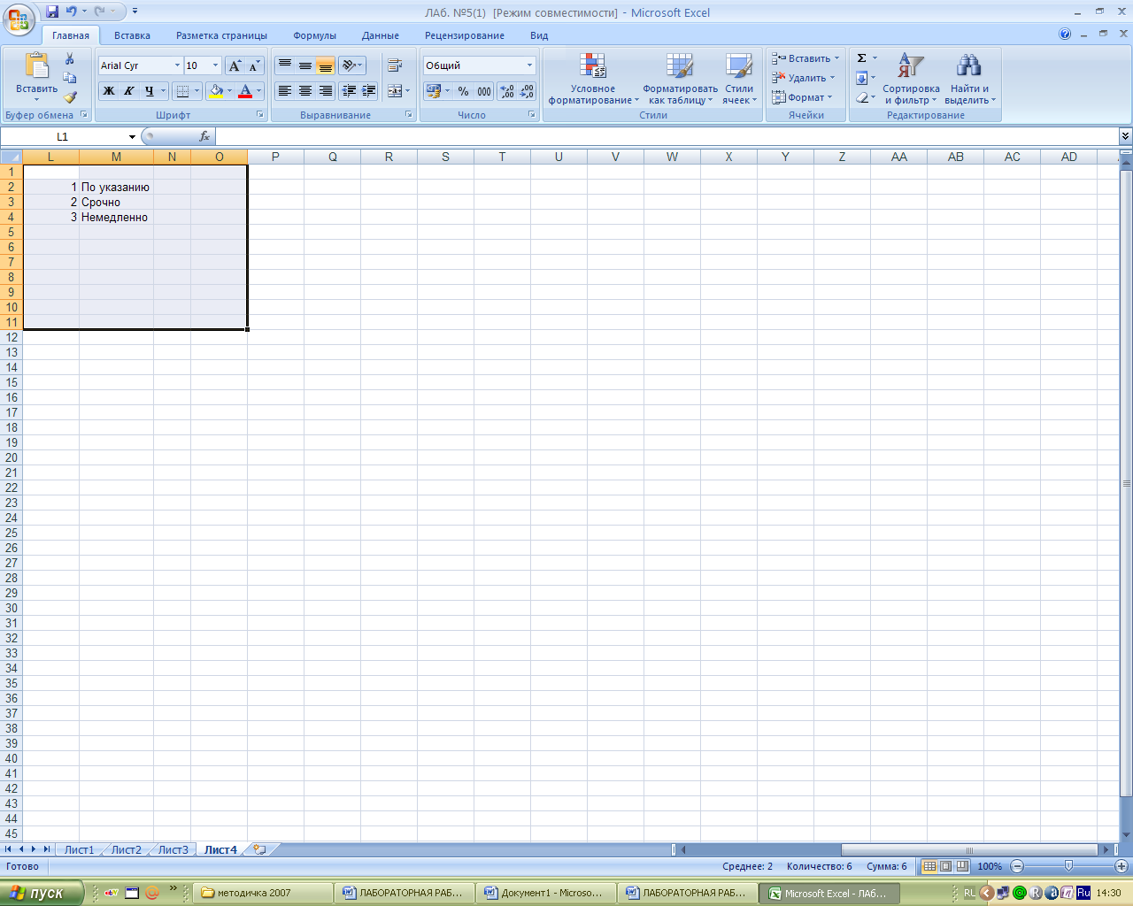Toggle bold Ж formatting

pos(109,91)
